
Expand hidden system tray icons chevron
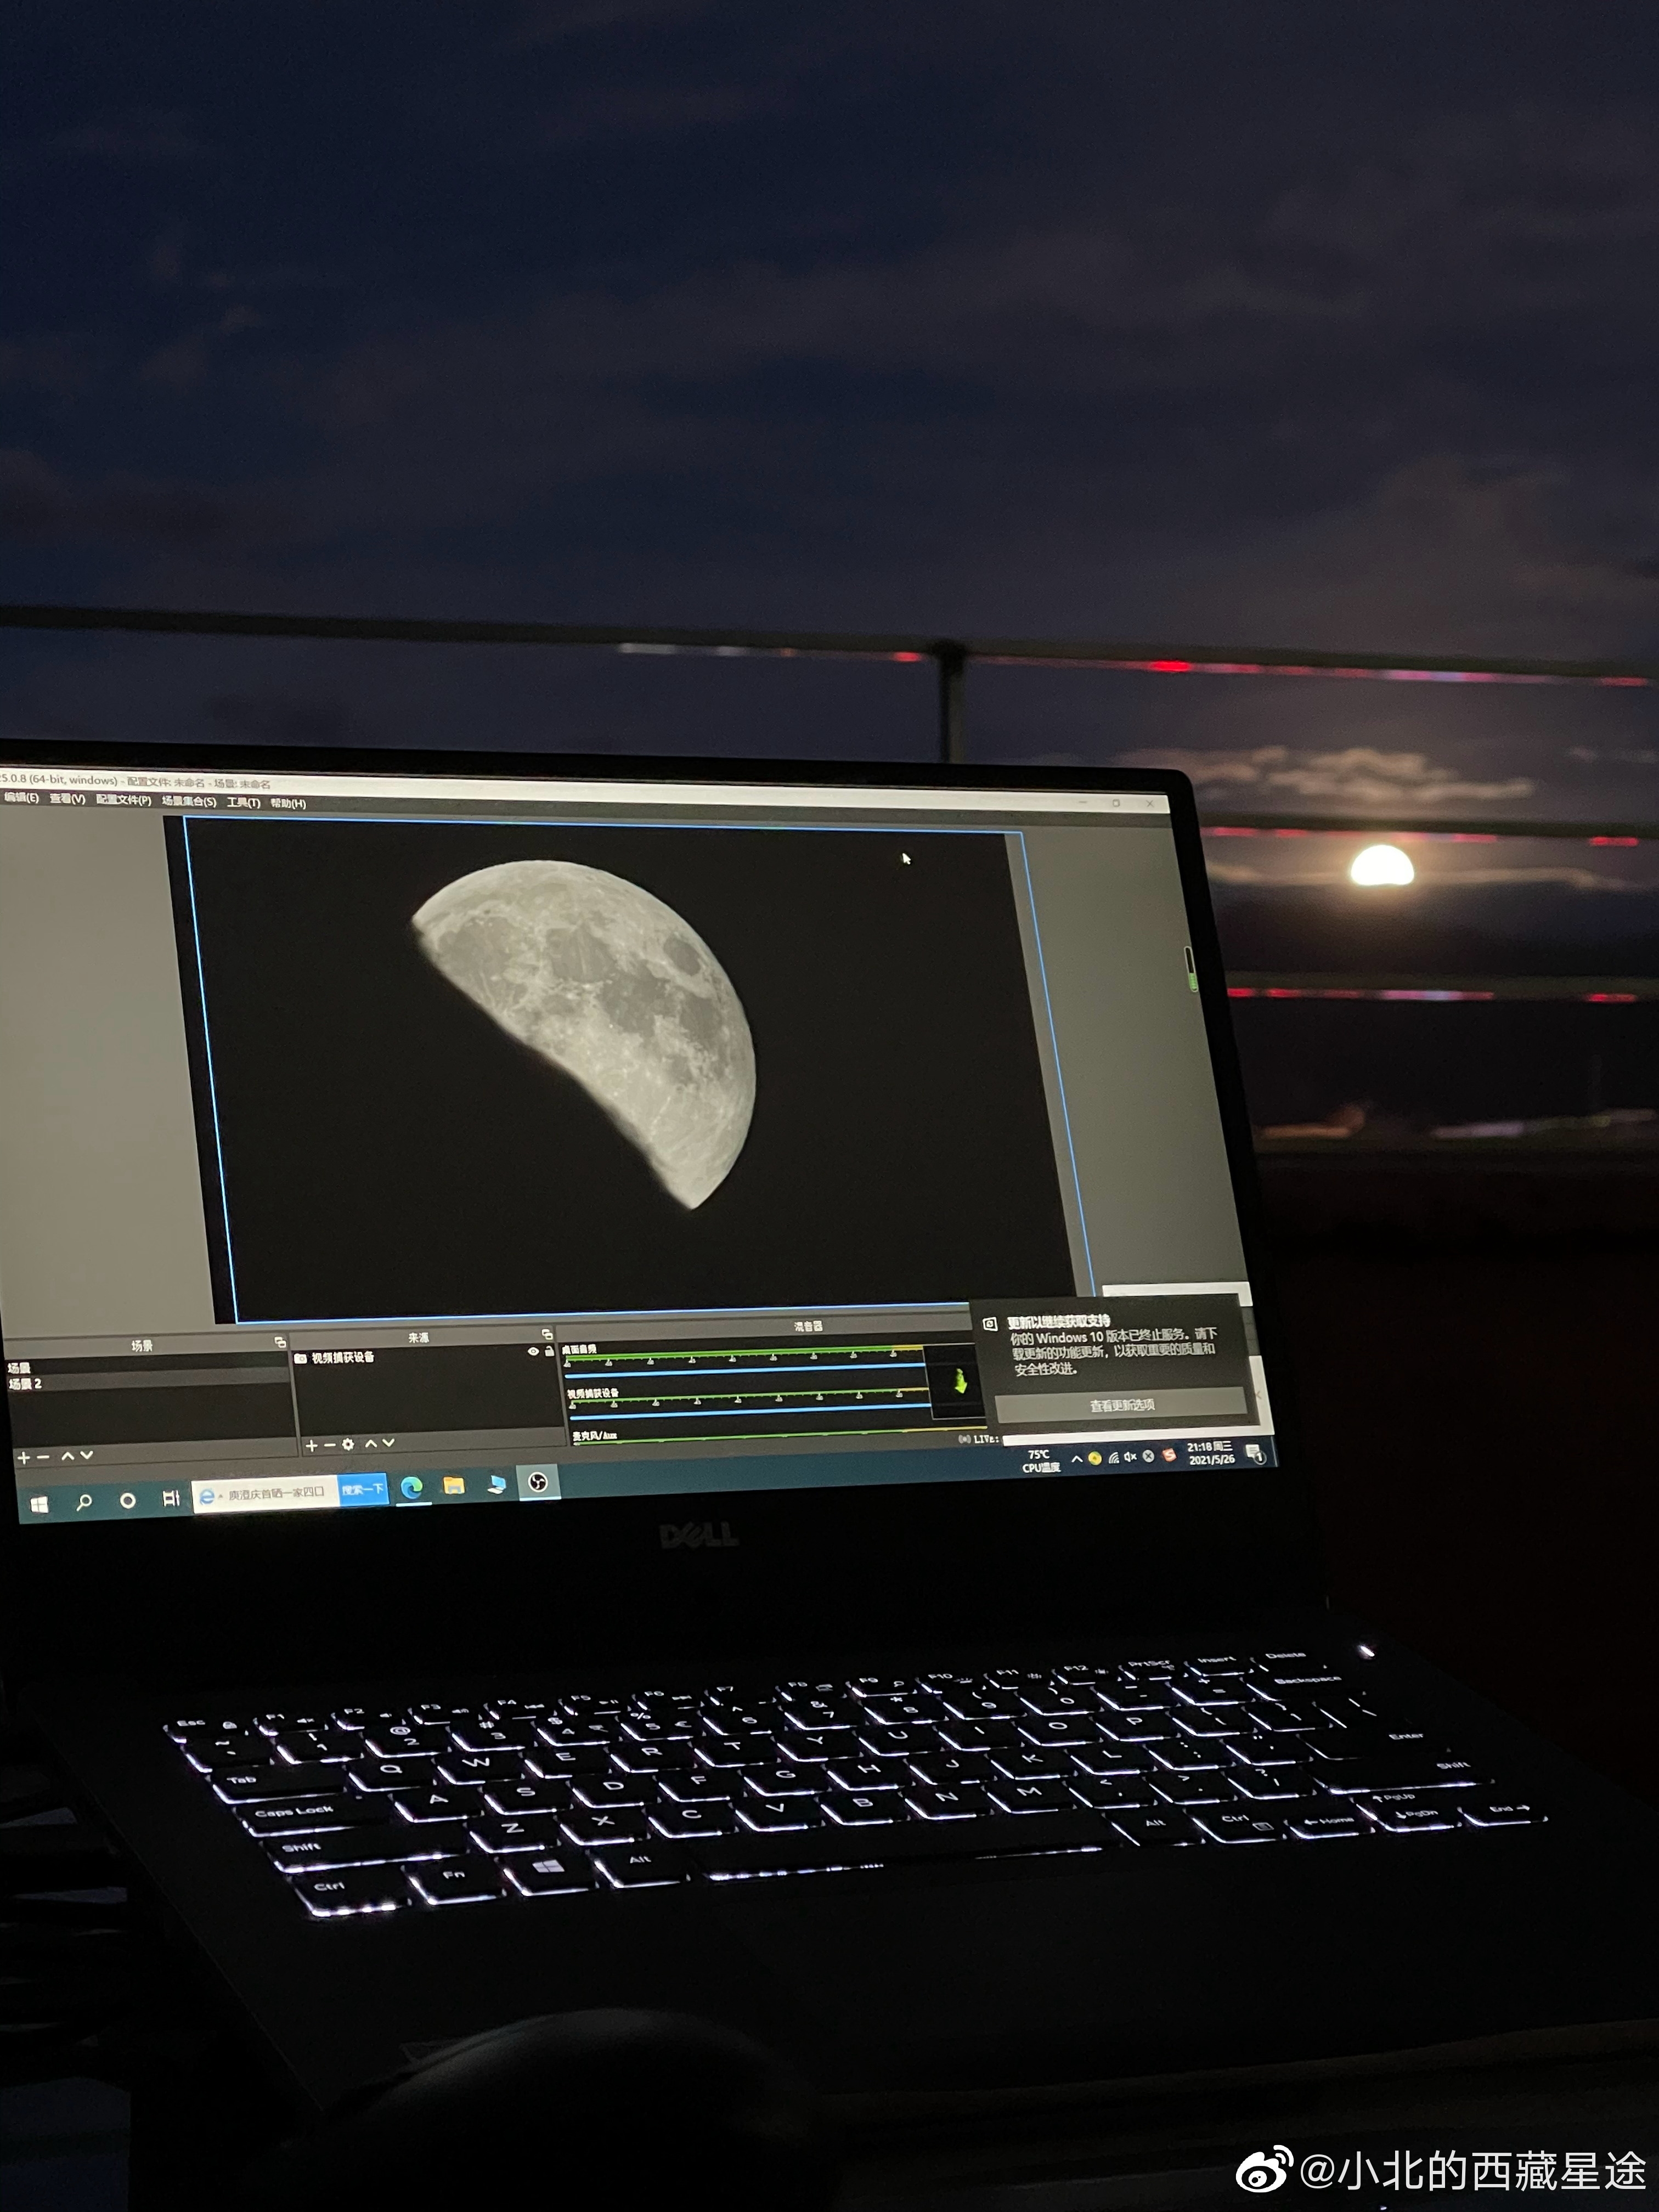pos(1076,1458)
